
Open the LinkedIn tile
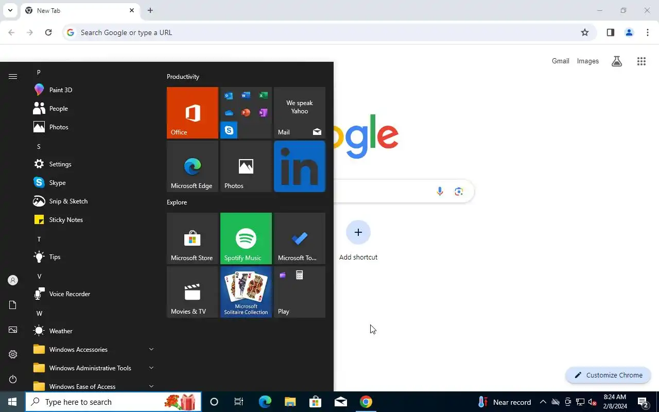pos(300,166)
